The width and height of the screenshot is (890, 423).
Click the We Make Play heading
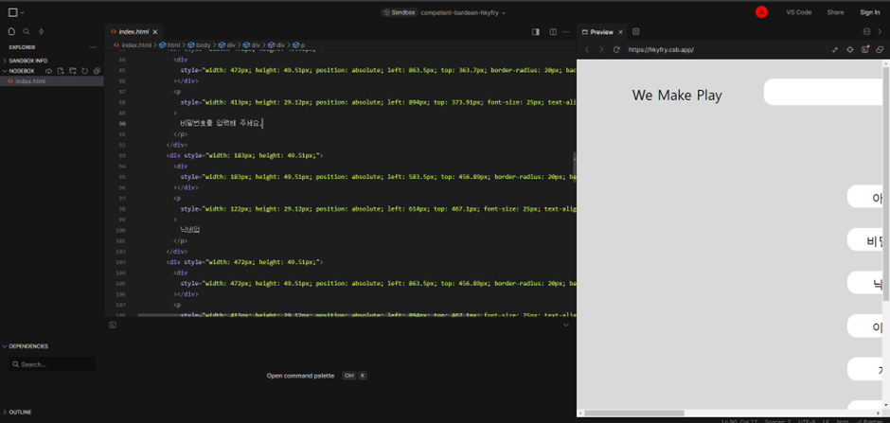pos(677,96)
